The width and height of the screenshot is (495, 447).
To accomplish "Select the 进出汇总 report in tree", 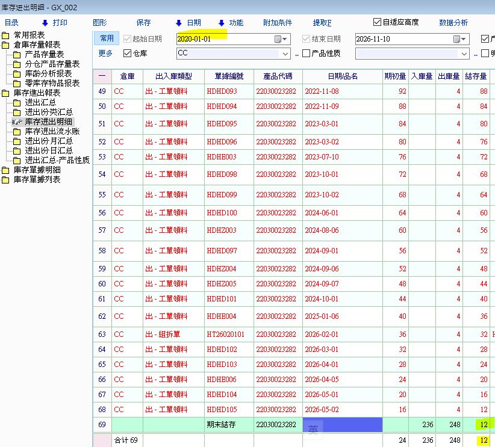I will tap(40, 103).
